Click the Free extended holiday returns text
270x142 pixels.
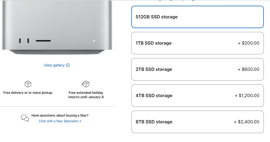[86, 95]
